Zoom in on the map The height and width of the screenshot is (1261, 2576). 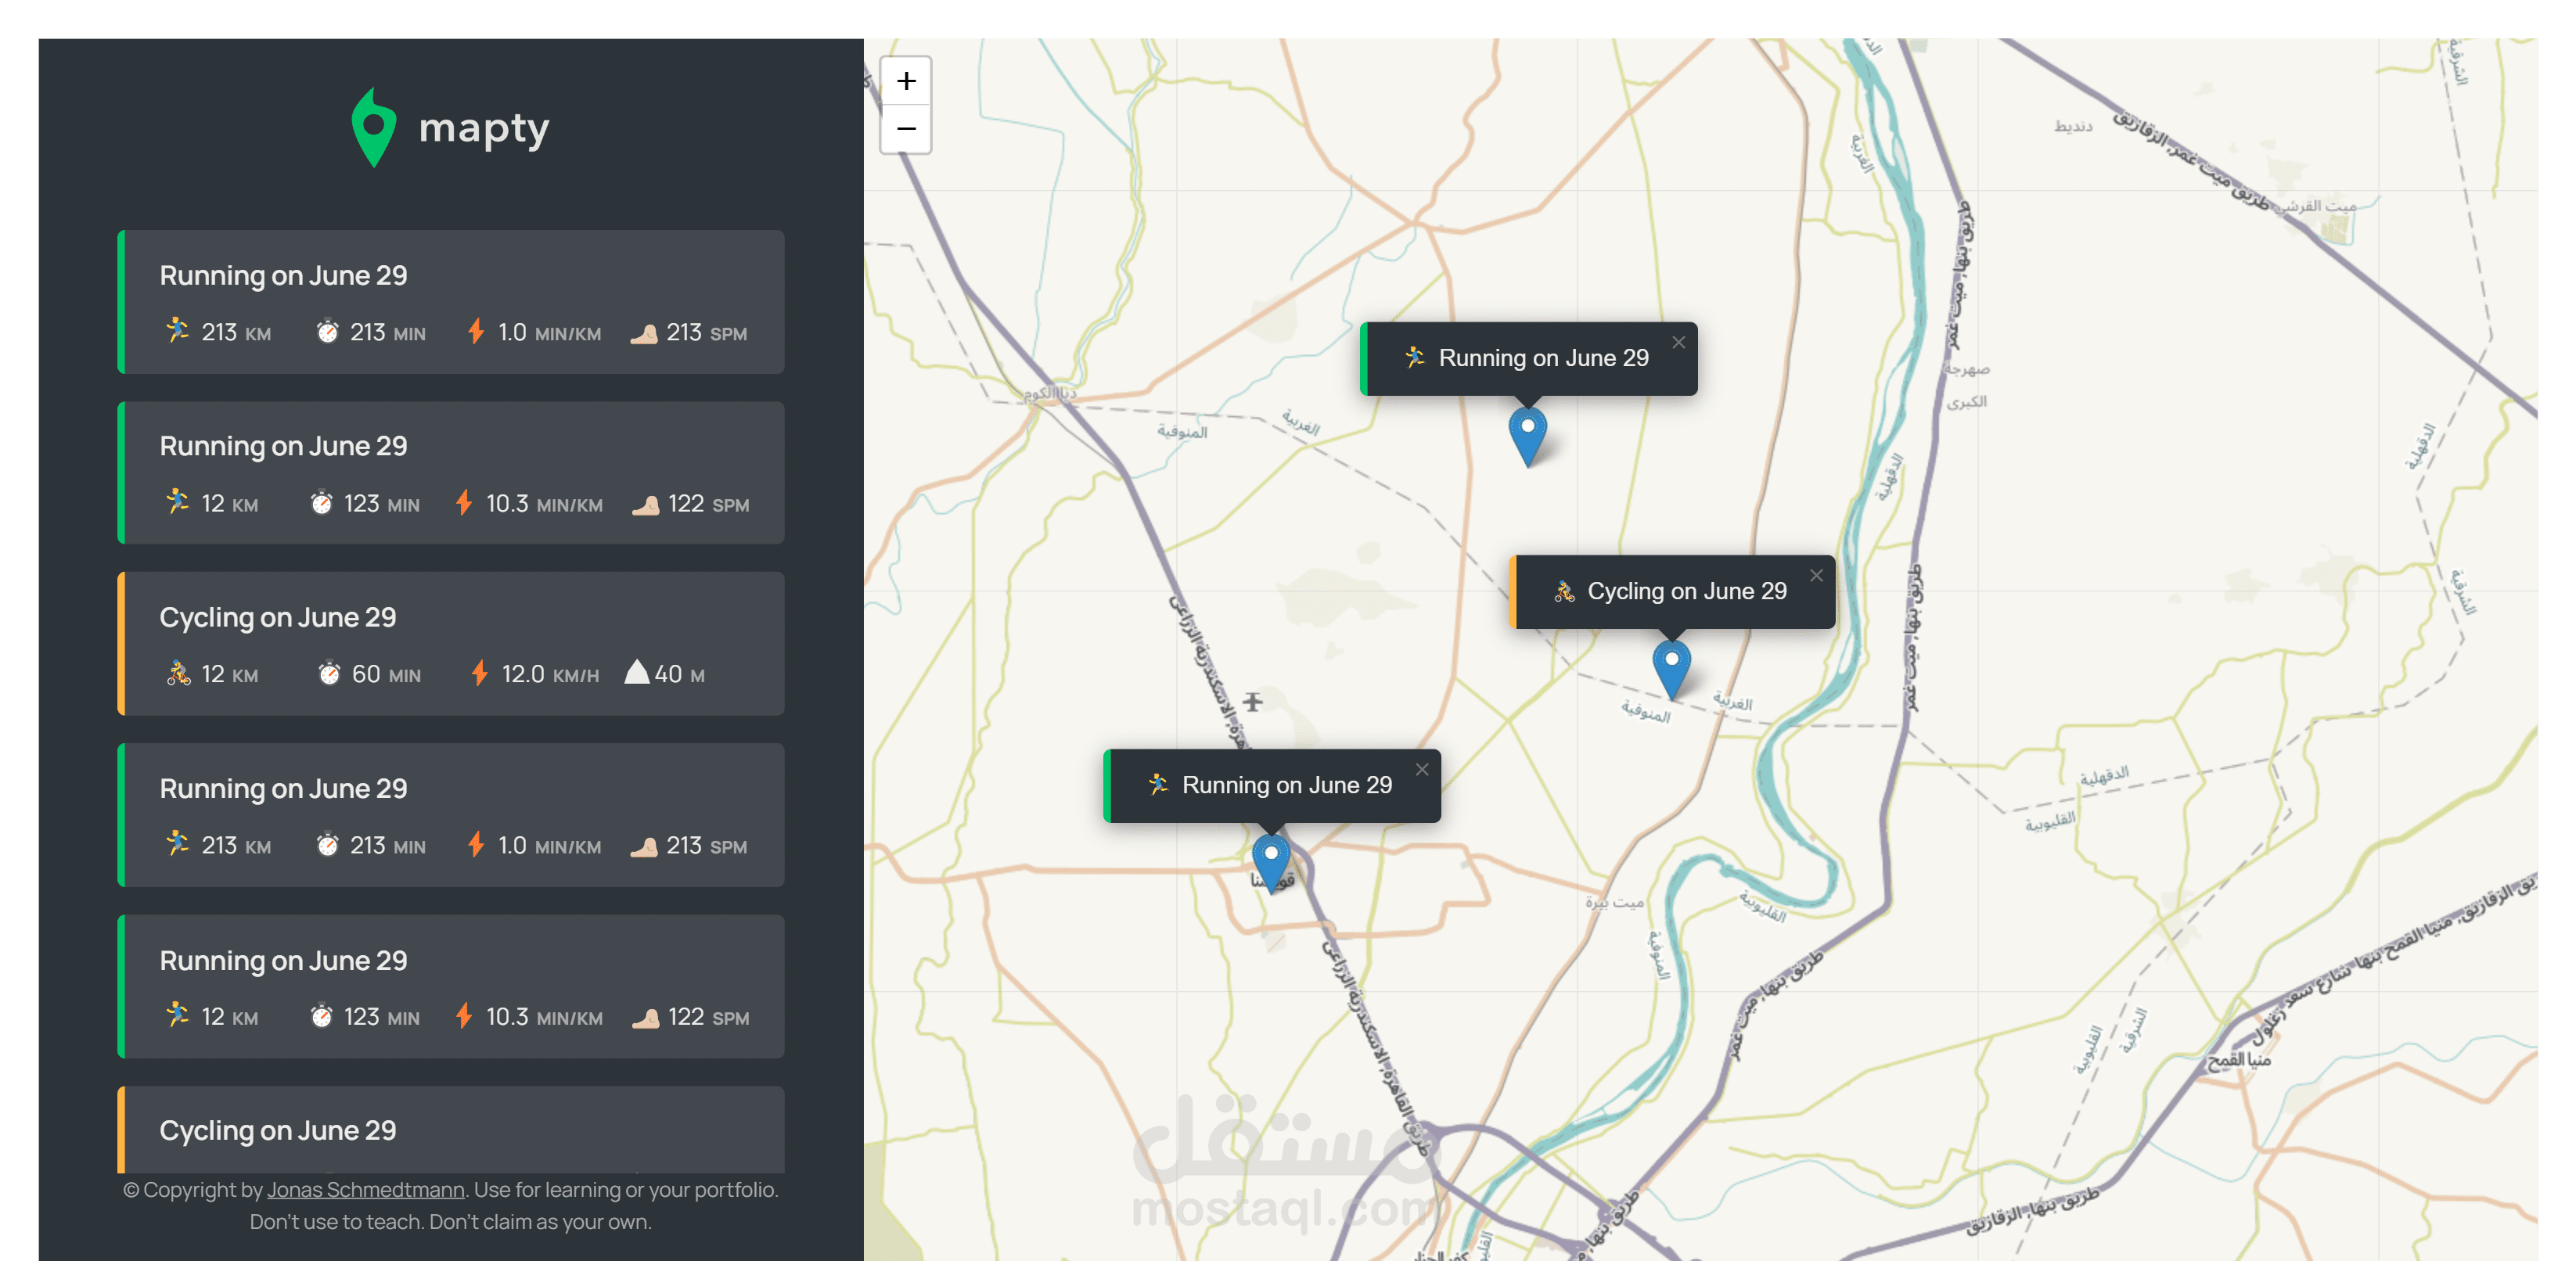coord(905,81)
